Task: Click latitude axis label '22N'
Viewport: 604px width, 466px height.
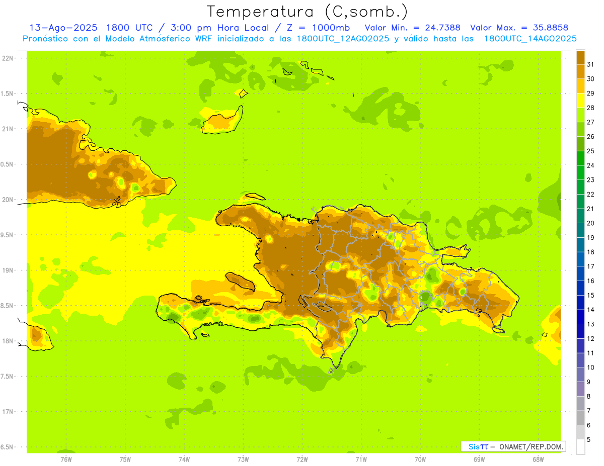Action: pyautogui.click(x=8, y=58)
